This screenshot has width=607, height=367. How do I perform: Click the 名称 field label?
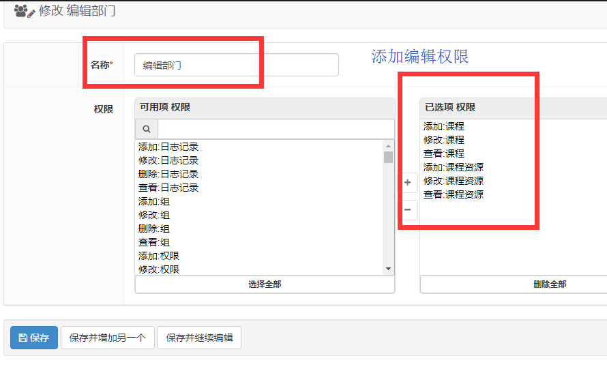click(100, 65)
